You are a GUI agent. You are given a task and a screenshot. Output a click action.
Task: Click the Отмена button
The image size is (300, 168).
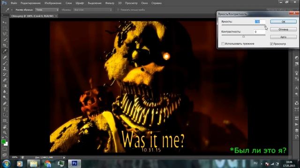click(283, 29)
